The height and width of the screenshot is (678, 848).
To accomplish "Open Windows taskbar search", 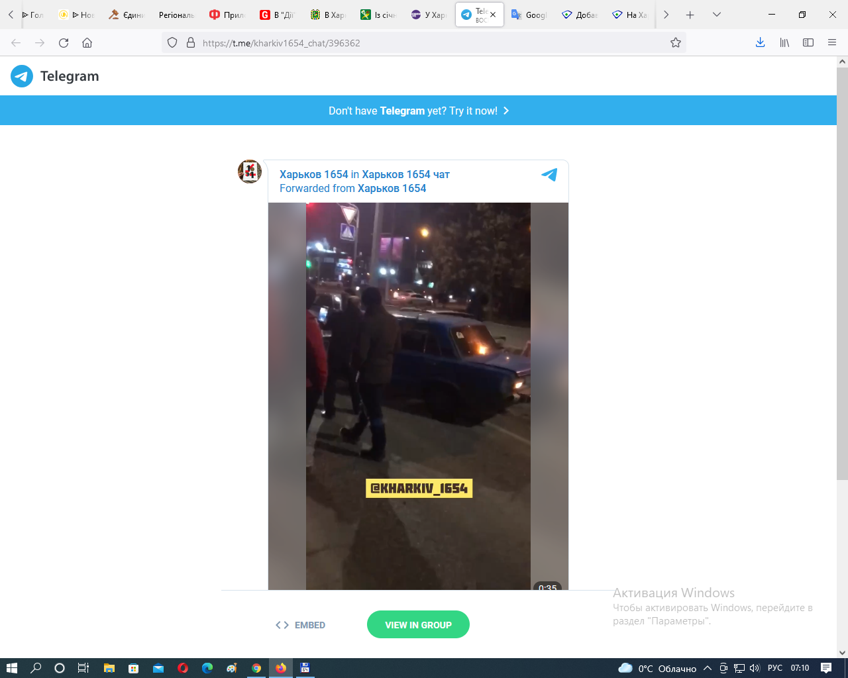I will click(36, 668).
